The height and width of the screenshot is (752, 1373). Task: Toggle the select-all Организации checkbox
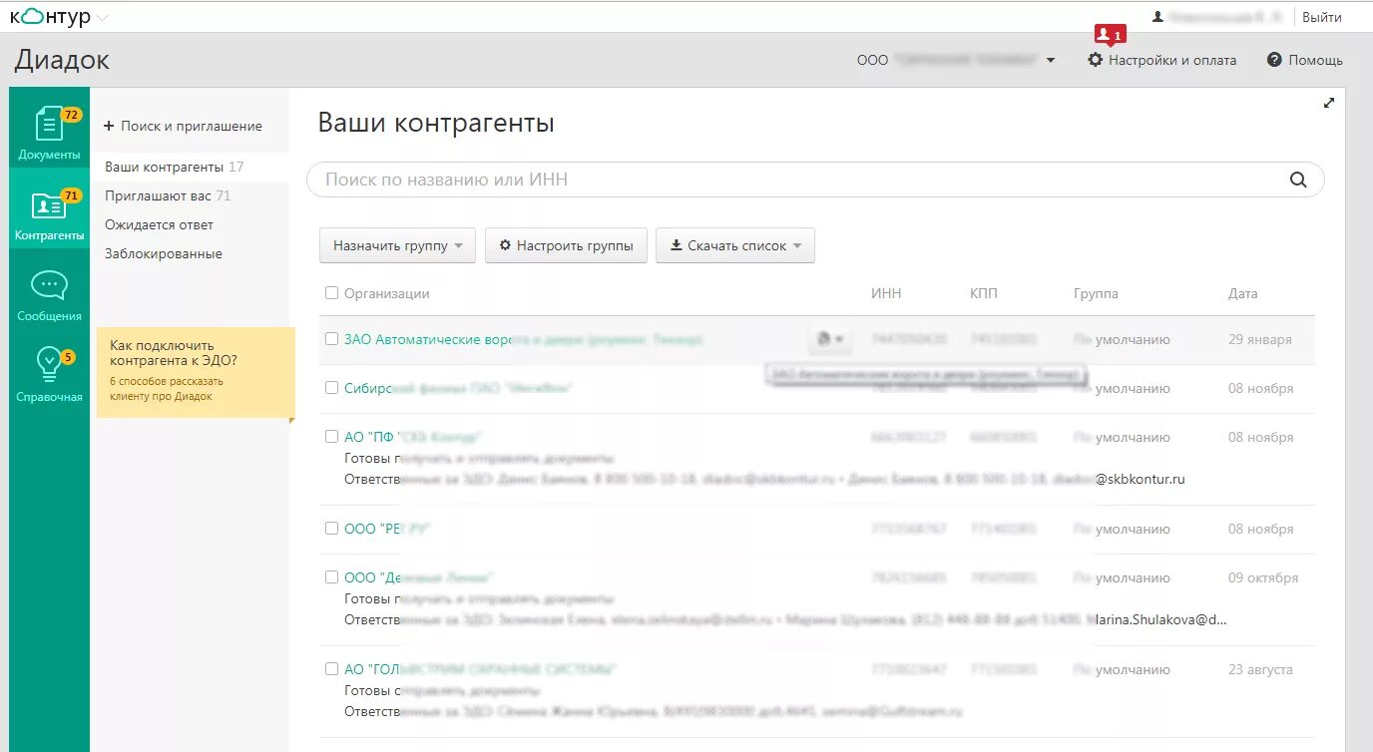(332, 293)
